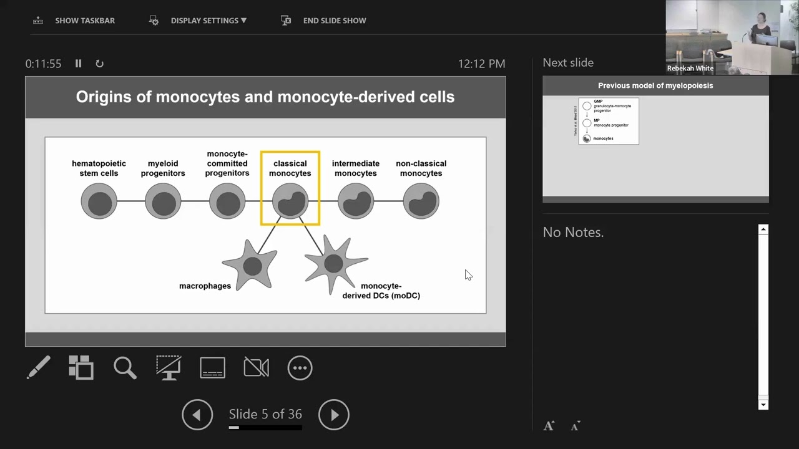Toggle the subtitles icon
The height and width of the screenshot is (449, 799).
(212, 368)
